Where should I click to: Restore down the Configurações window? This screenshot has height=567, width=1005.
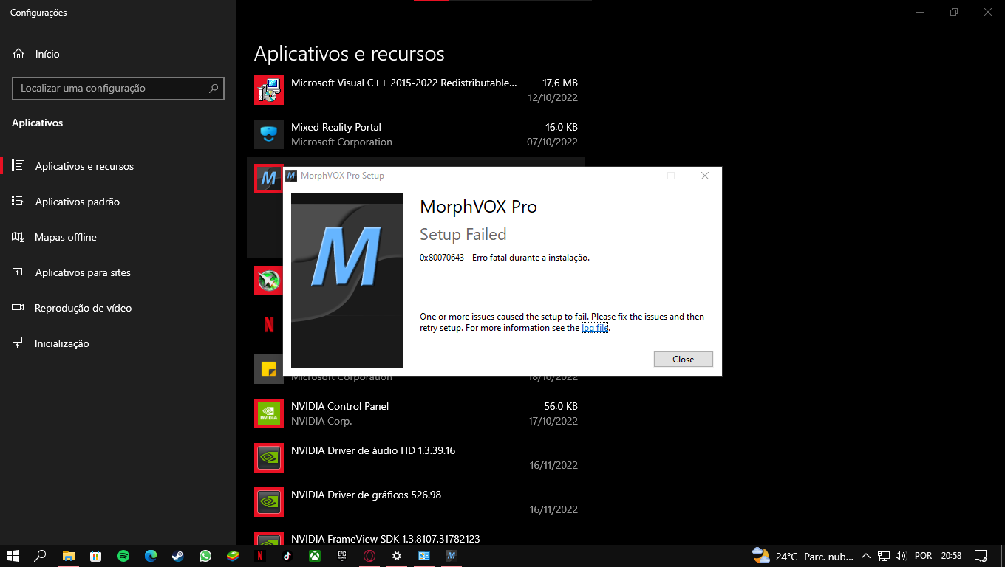[x=954, y=12]
